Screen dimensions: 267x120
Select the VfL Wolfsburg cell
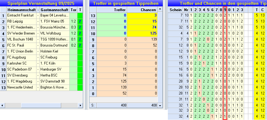click(x=55, y=34)
